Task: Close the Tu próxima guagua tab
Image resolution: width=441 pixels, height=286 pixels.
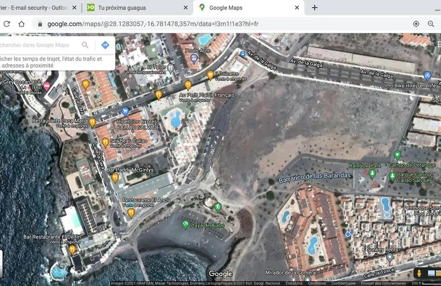Action: pyautogui.click(x=186, y=8)
